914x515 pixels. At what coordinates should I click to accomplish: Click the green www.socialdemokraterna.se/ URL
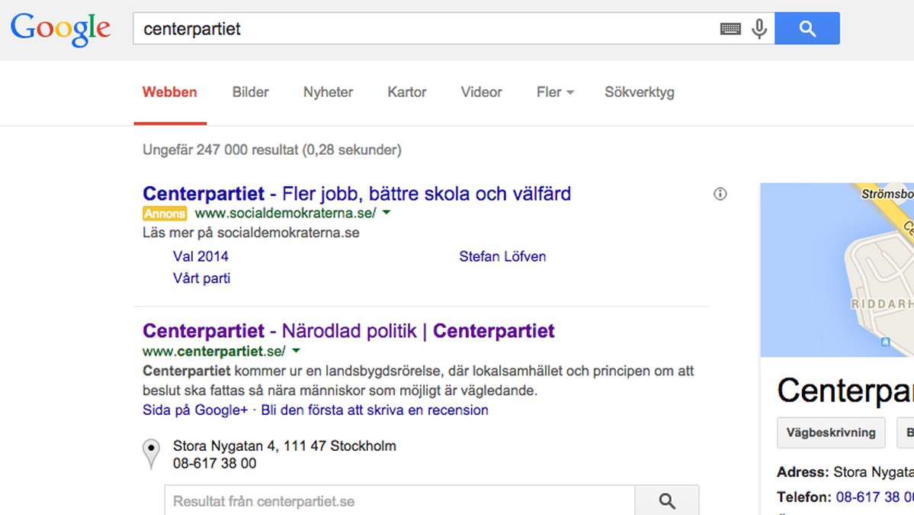point(286,214)
